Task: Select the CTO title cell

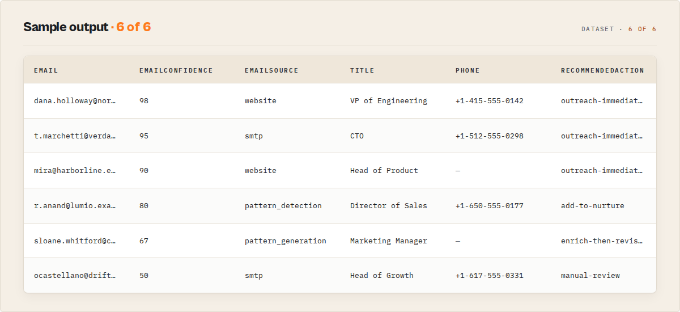Action: (x=357, y=136)
